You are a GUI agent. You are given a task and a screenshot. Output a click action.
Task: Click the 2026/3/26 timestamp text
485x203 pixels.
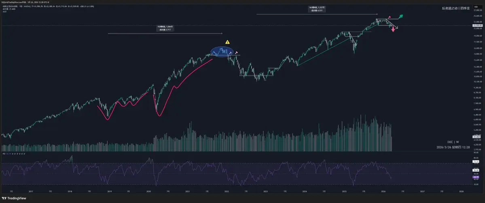453,147
